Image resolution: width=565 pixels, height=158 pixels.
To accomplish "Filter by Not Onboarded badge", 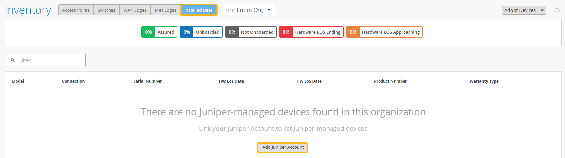I will 251,32.
